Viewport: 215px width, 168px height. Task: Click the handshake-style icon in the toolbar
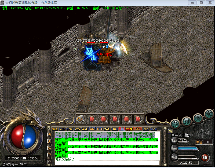coord(77,129)
